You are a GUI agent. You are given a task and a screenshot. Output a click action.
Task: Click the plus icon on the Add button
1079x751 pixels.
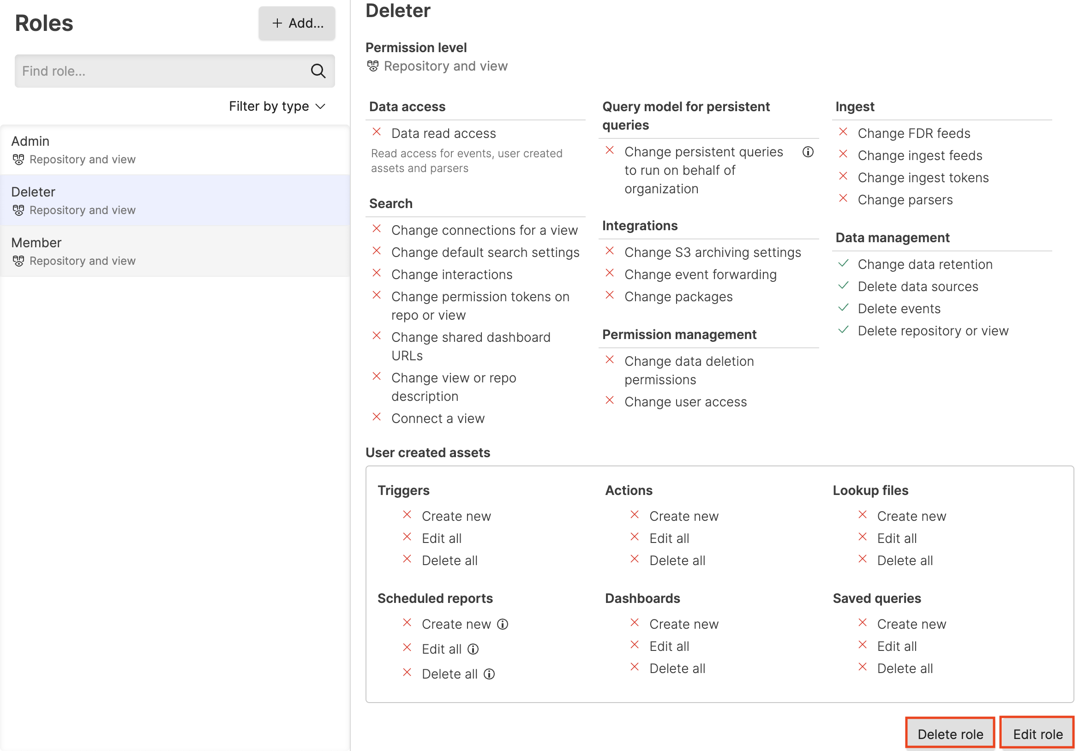277,23
